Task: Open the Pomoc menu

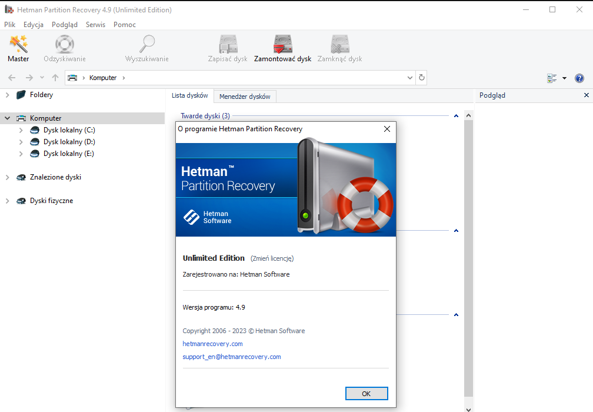Action: [x=125, y=25]
